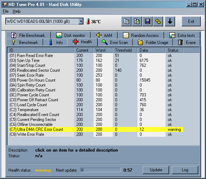Click the yellow warning health status text

click(43, 170)
